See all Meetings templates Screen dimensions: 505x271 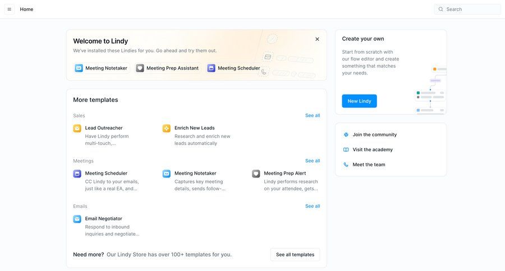(x=313, y=161)
